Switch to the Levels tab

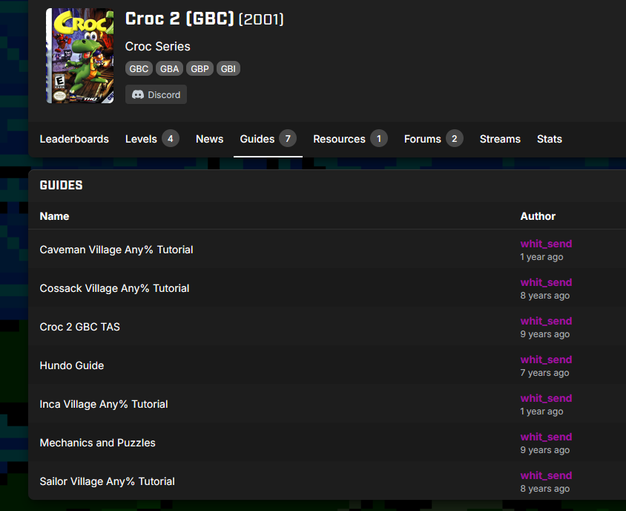(x=152, y=139)
